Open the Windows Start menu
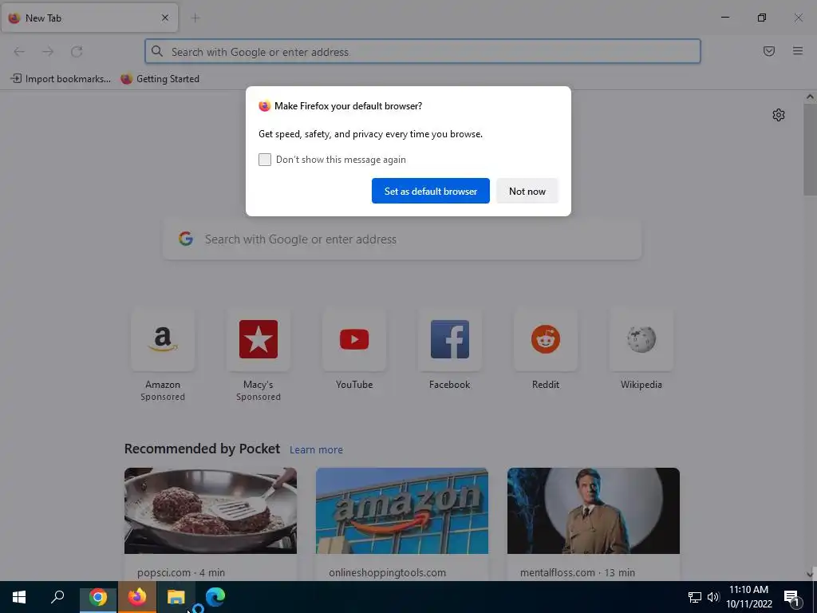The width and height of the screenshot is (817, 613). tap(19, 597)
